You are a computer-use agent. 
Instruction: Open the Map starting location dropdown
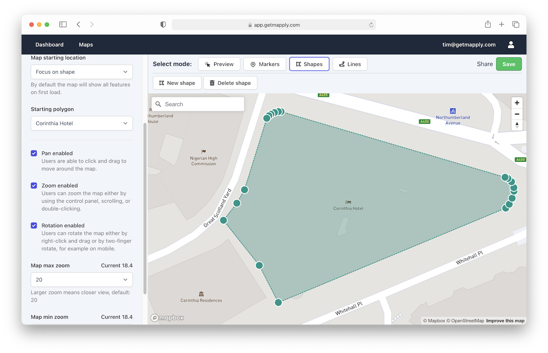click(x=82, y=72)
